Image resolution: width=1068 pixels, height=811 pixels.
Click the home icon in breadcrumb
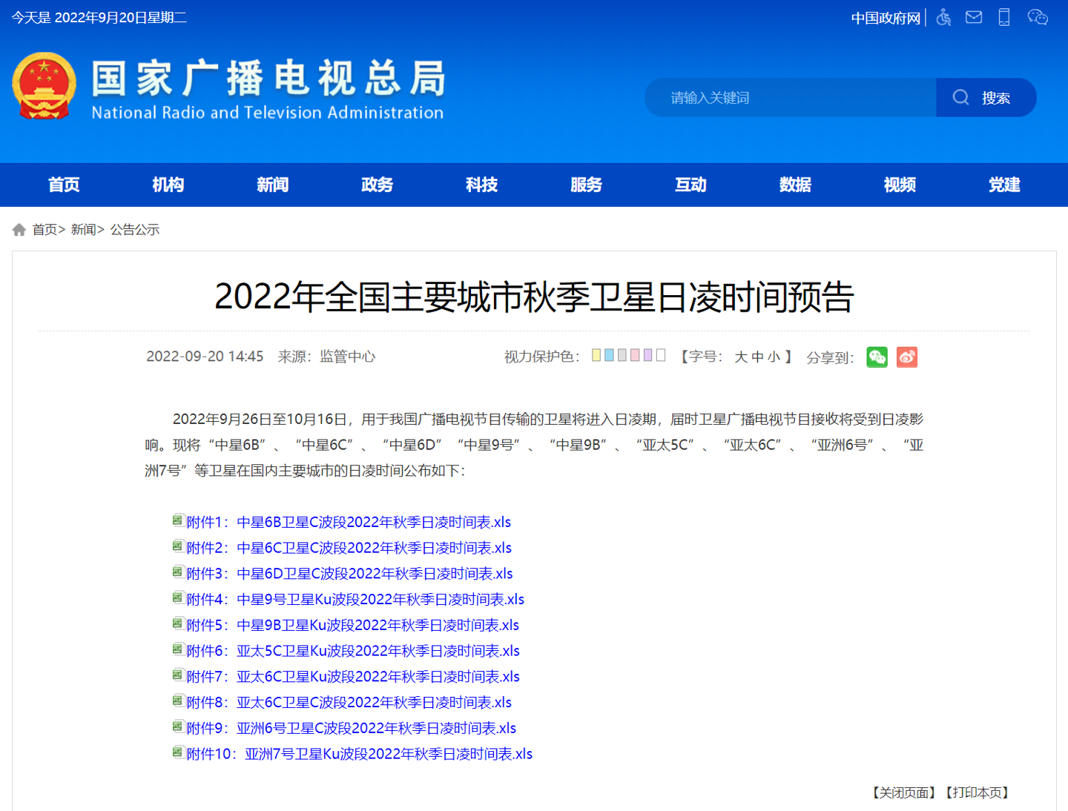[x=19, y=230]
